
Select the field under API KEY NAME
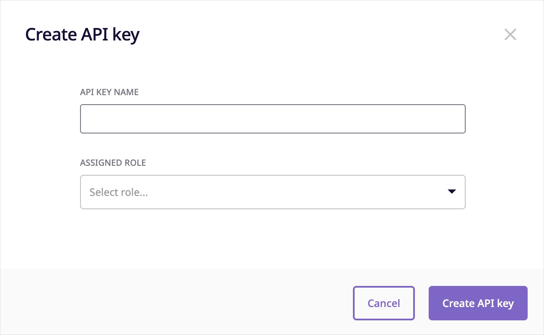point(272,119)
